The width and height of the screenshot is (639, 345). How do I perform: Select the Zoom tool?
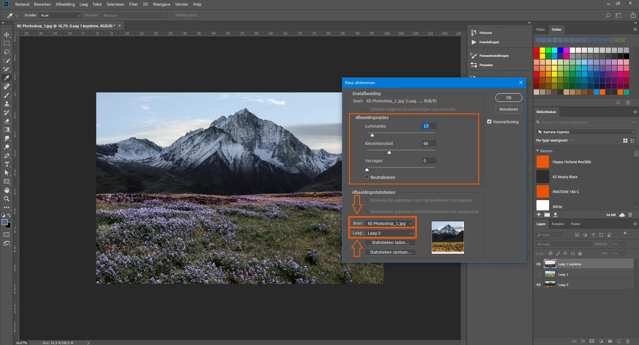click(x=7, y=199)
